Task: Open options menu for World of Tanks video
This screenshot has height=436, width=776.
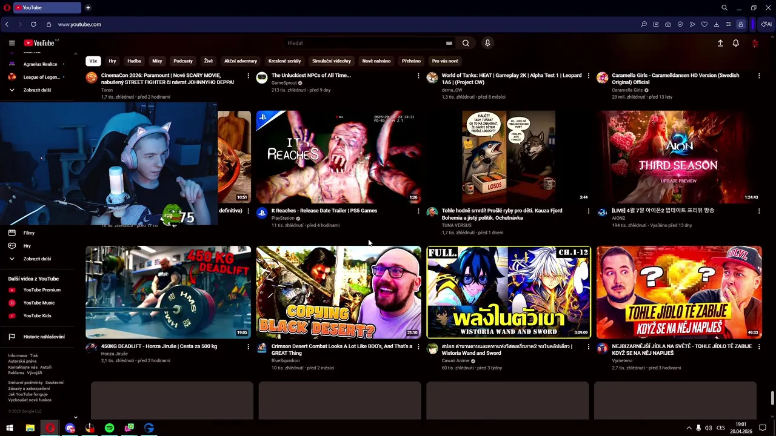Action: click(589, 76)
